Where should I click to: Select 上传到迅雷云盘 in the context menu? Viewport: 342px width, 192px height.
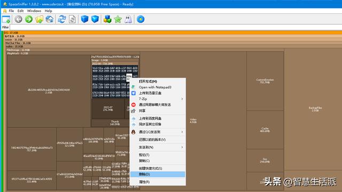click(158, 93)
